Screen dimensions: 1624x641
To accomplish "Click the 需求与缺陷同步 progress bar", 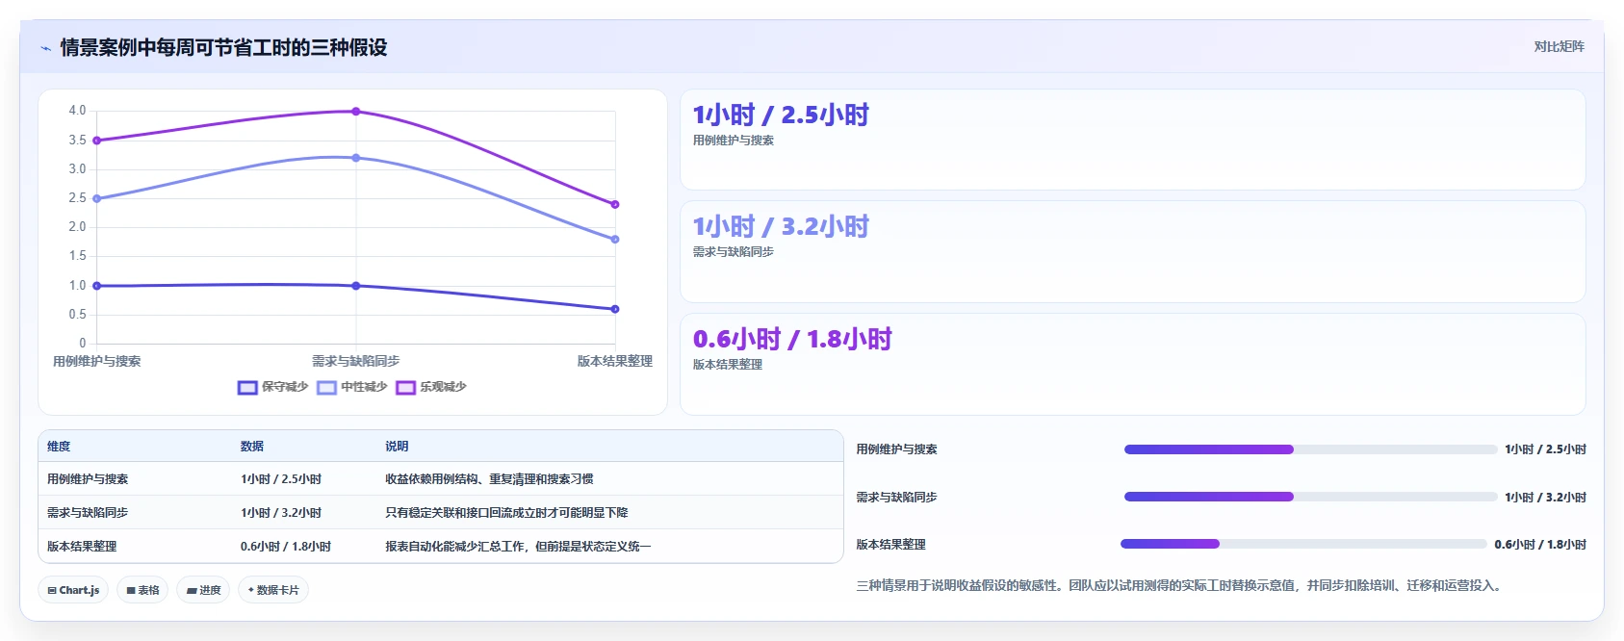I will tap(1310, 497).
